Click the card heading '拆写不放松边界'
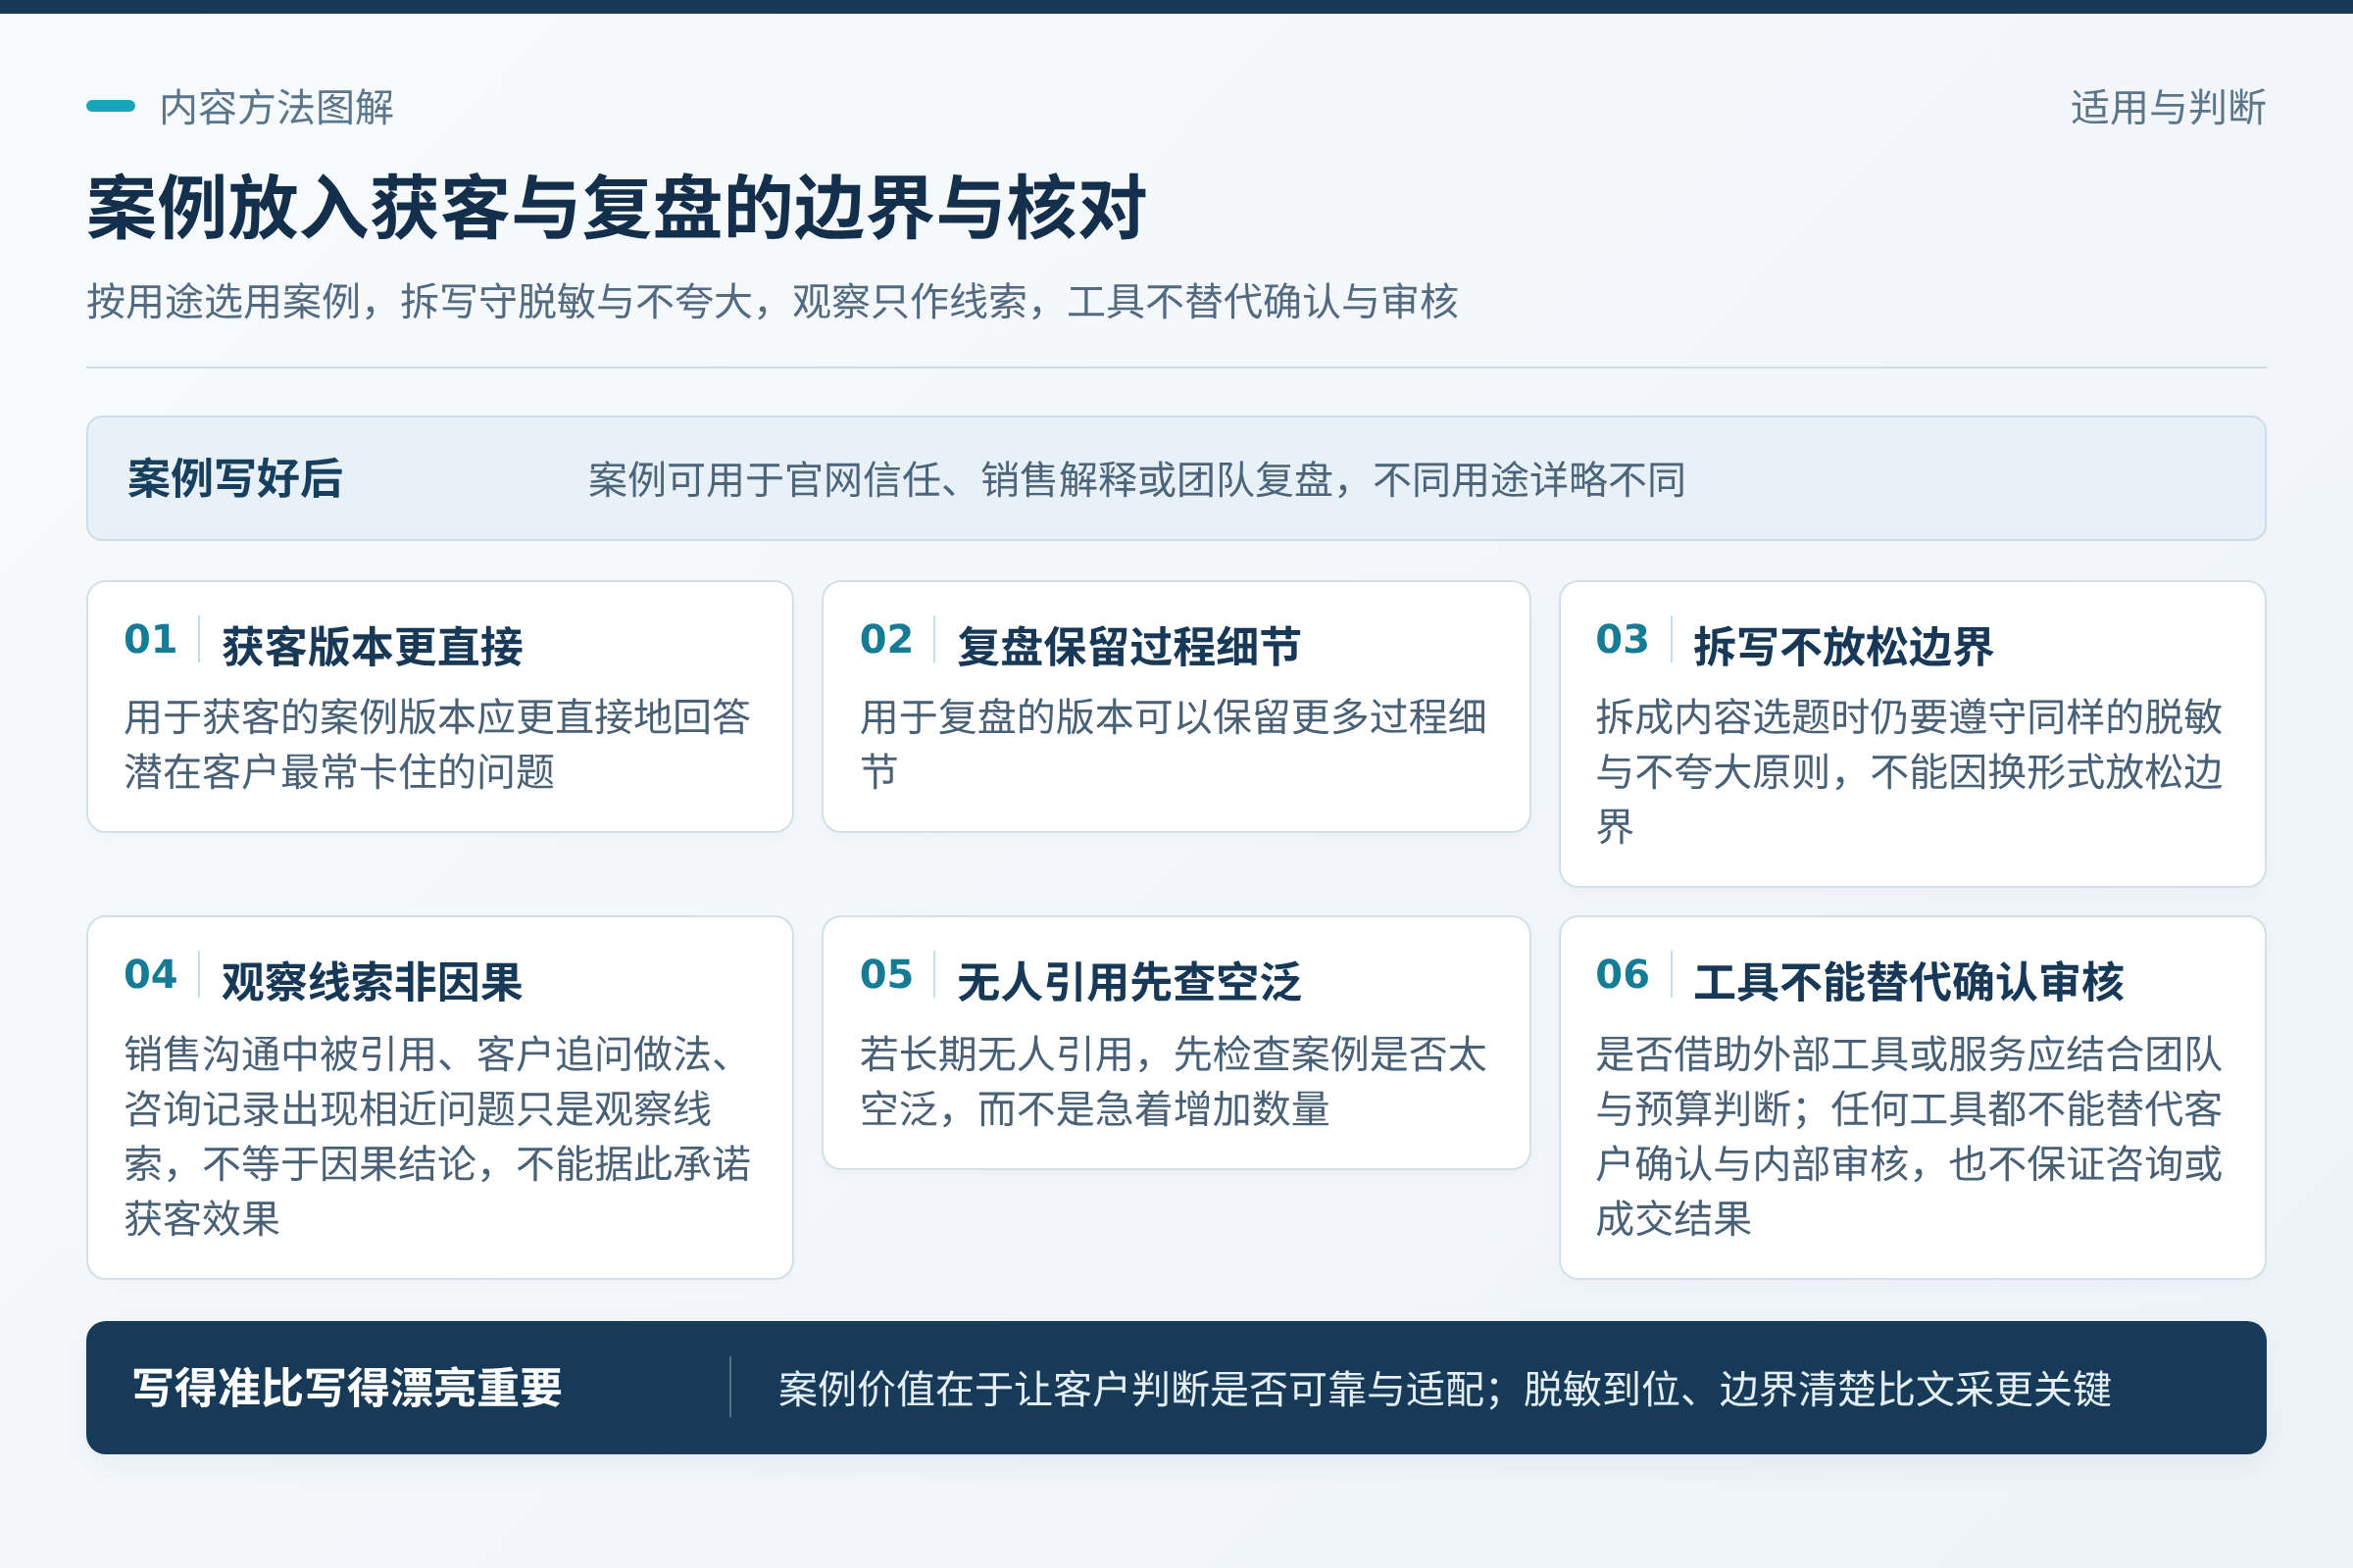Image resolution: width=2353 pixels, height=1568 pixels. click(1844, 646)
